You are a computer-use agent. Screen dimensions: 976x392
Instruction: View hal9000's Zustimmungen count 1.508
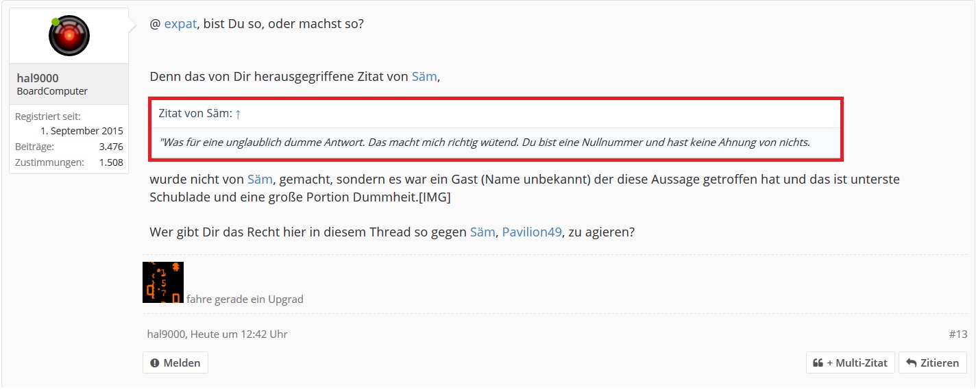click(x=111, y=162)
